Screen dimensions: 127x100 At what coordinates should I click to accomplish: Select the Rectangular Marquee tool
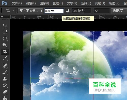(5, 32)
